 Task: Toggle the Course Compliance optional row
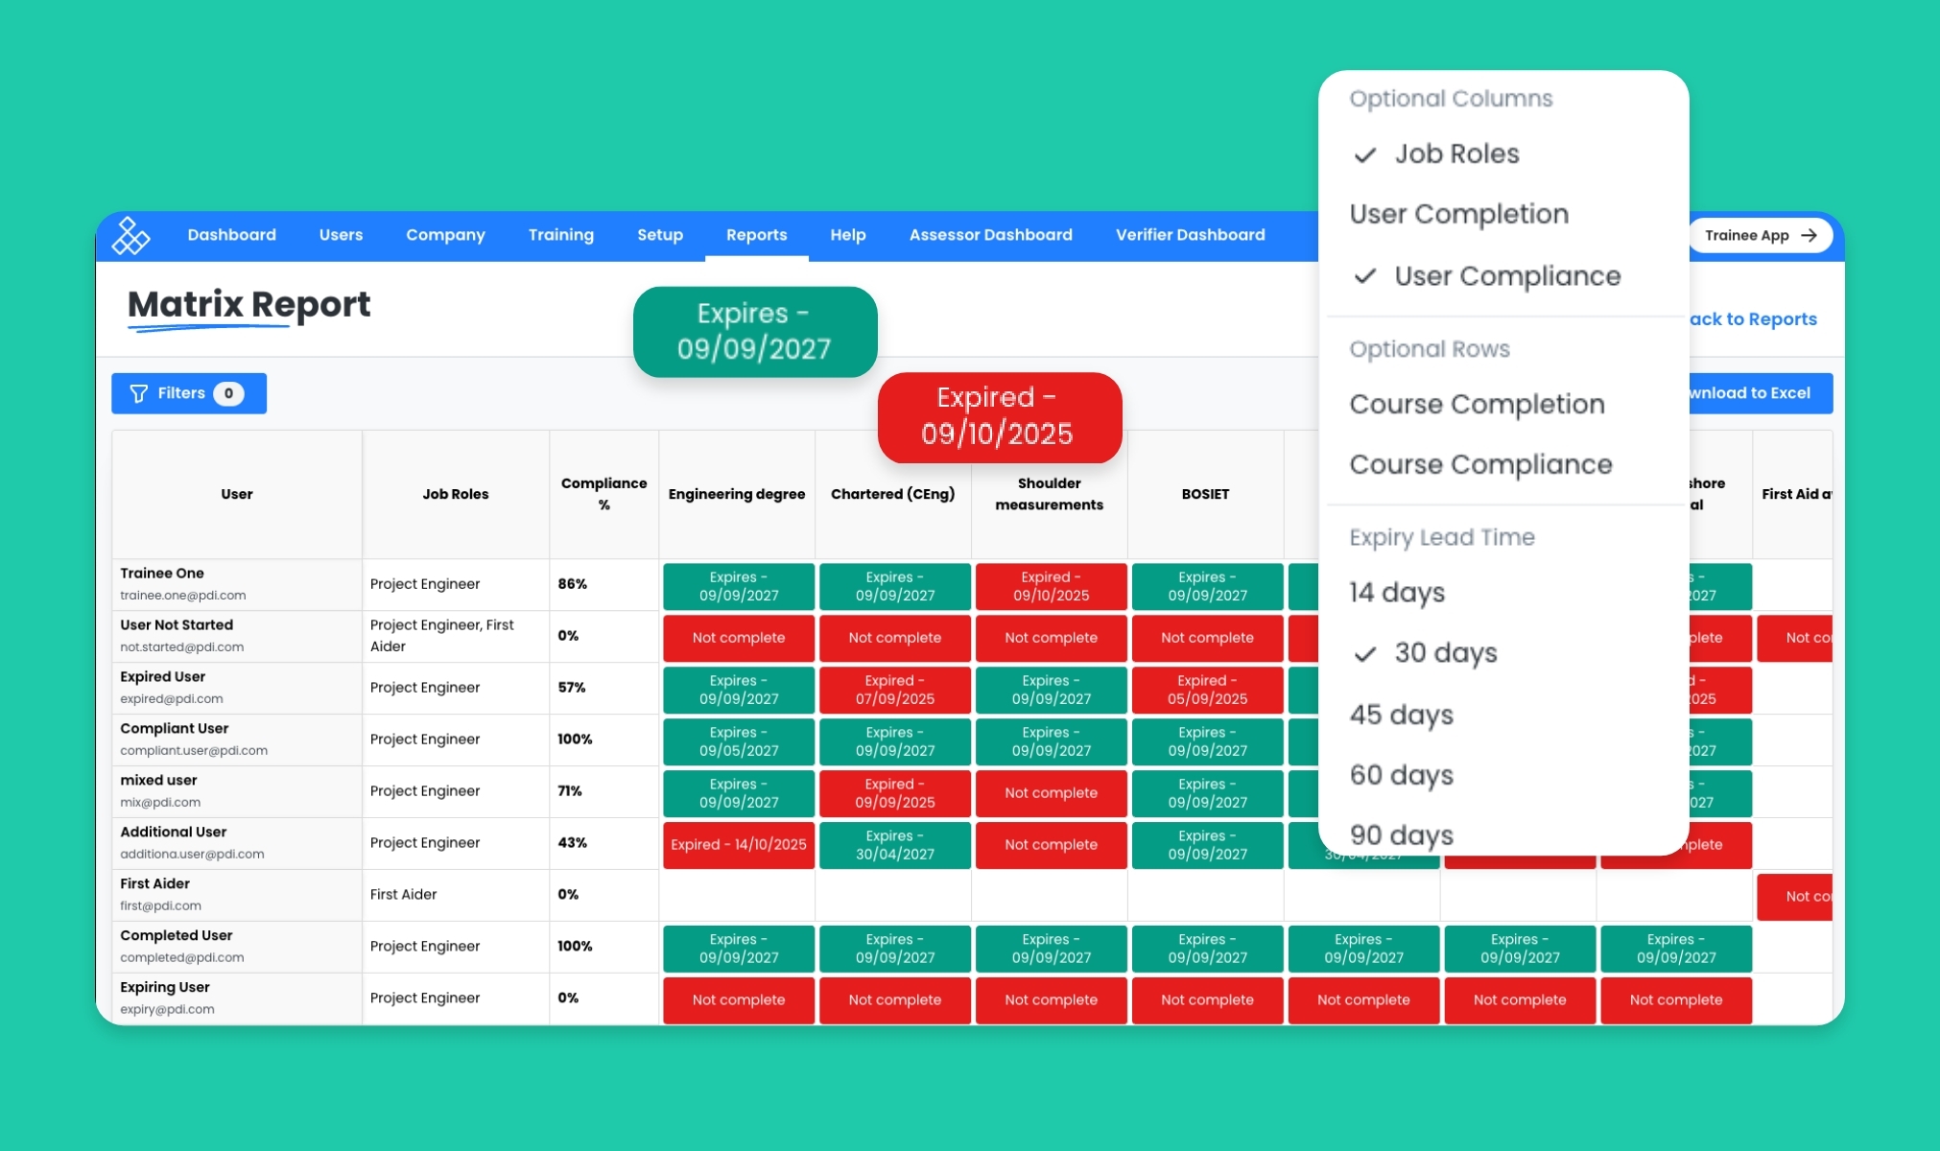click(x=1480, y=464)
